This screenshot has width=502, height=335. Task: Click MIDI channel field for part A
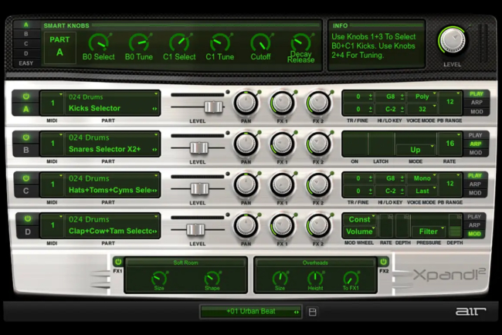click(x=53, y=103)
